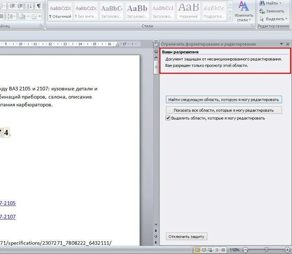Switch to Print Layout view

[197, 250]
